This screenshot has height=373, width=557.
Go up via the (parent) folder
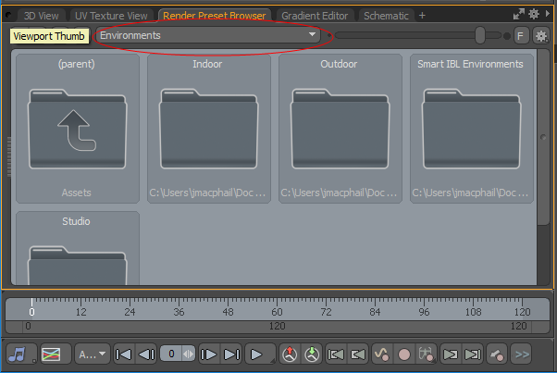[x=78, y=129]
